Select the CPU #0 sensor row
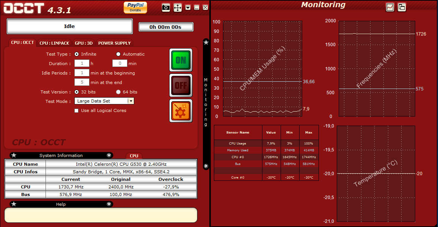Image resolution: width=438 pixels, height=227 pixels. (266, 157)
